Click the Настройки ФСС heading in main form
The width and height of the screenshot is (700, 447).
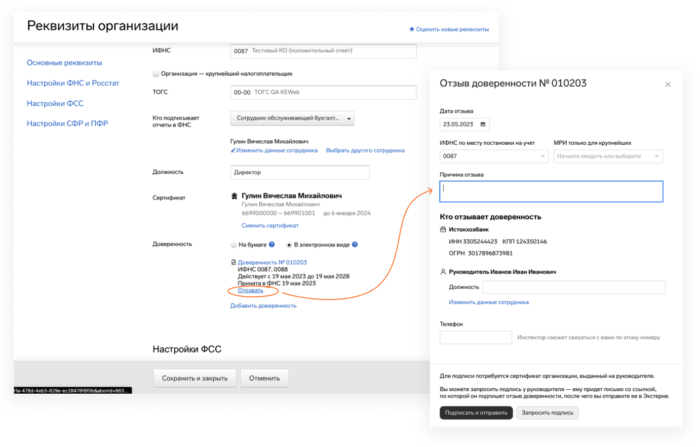pyautogui.click(x=187, y=349)
